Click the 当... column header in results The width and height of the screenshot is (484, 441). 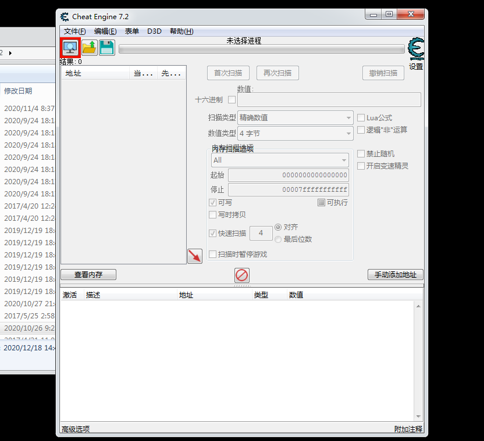(x=143, y=73)
